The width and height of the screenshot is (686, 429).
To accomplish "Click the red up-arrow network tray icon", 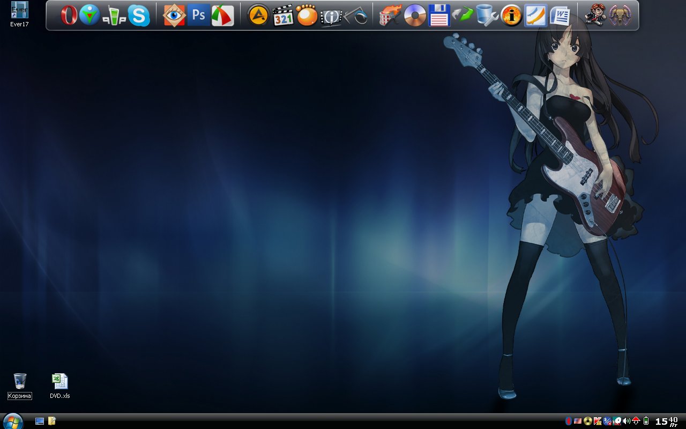I will pyautogui.click(x=636, y=421).
